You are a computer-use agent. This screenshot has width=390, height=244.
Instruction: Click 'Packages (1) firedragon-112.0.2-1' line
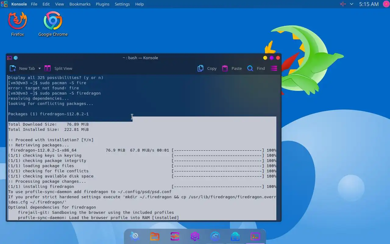tap(48, 114)
